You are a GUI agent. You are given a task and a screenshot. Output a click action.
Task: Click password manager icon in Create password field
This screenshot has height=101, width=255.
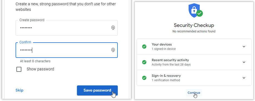click(x=113, y=28)
